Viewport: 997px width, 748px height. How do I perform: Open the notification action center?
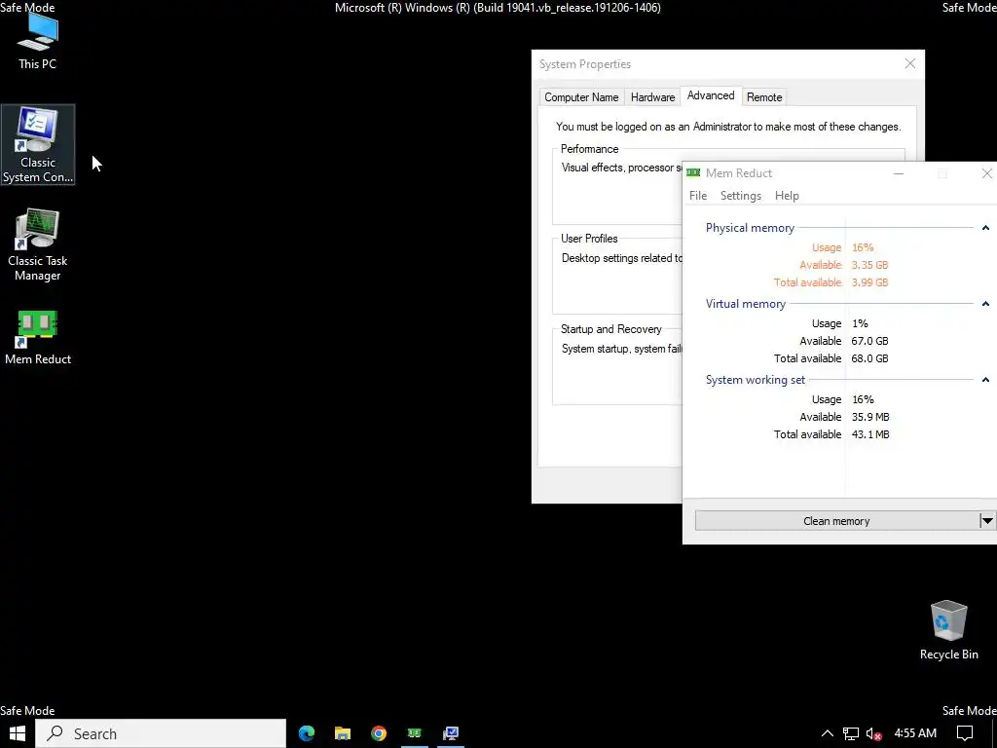[965, 733]
